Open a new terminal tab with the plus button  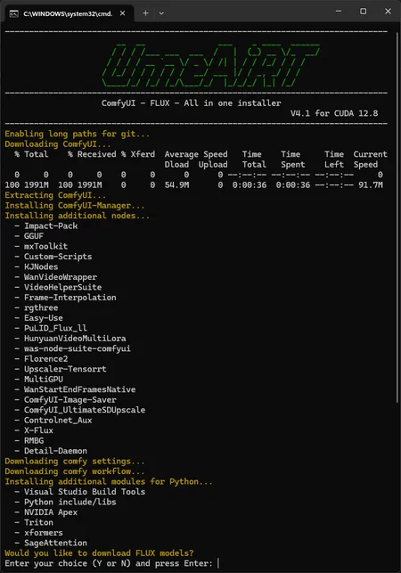145,13
